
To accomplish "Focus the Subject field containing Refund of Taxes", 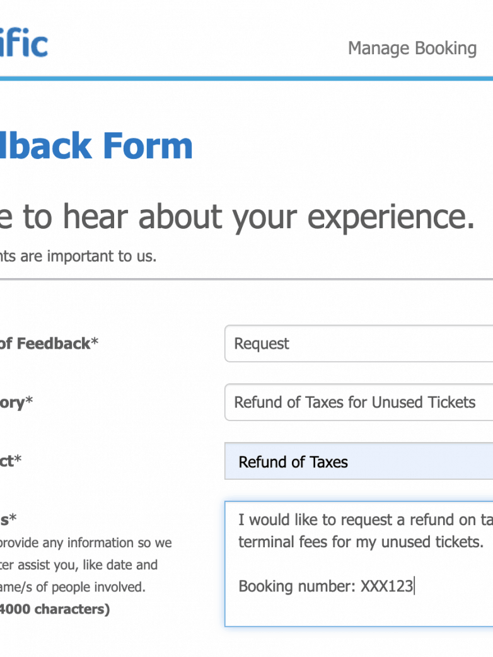I will (358, 462).
